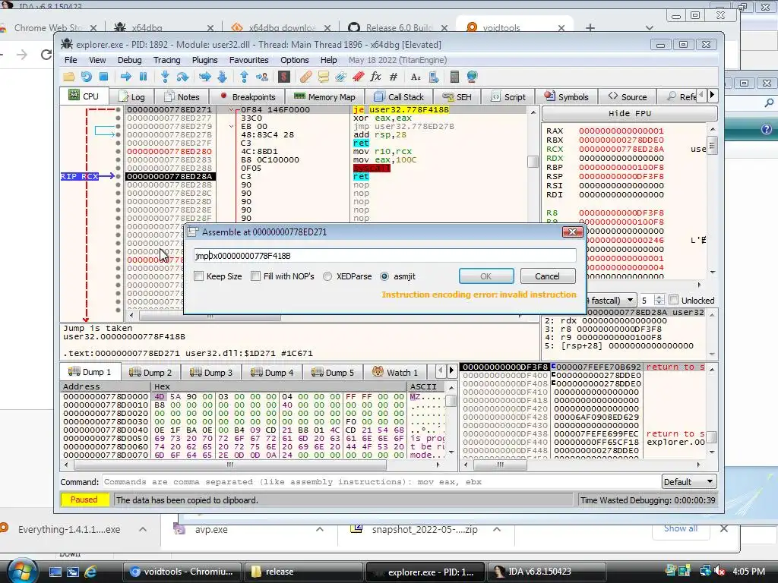Click the assemble instruction input field
The image size is (778, 583).
pyautogui.click(x=384, y=256)
